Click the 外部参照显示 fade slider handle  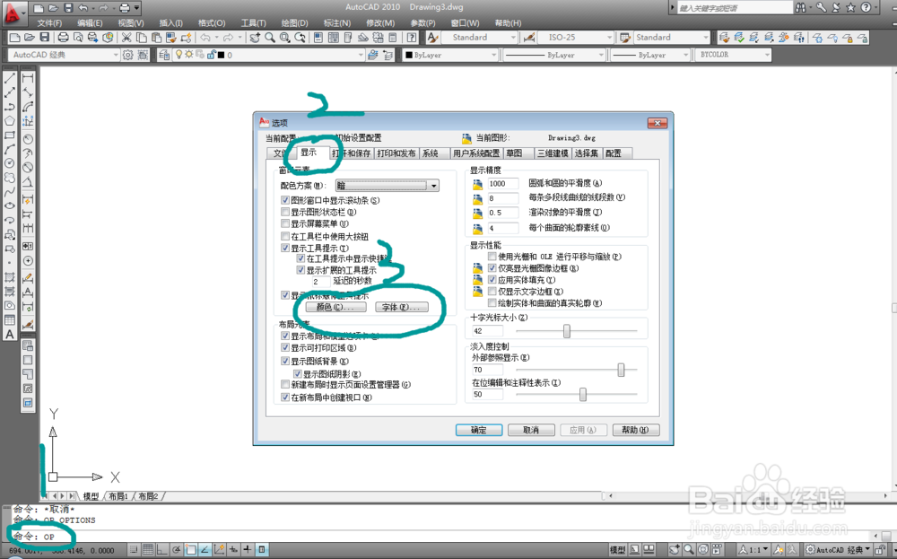click(622, 370)
